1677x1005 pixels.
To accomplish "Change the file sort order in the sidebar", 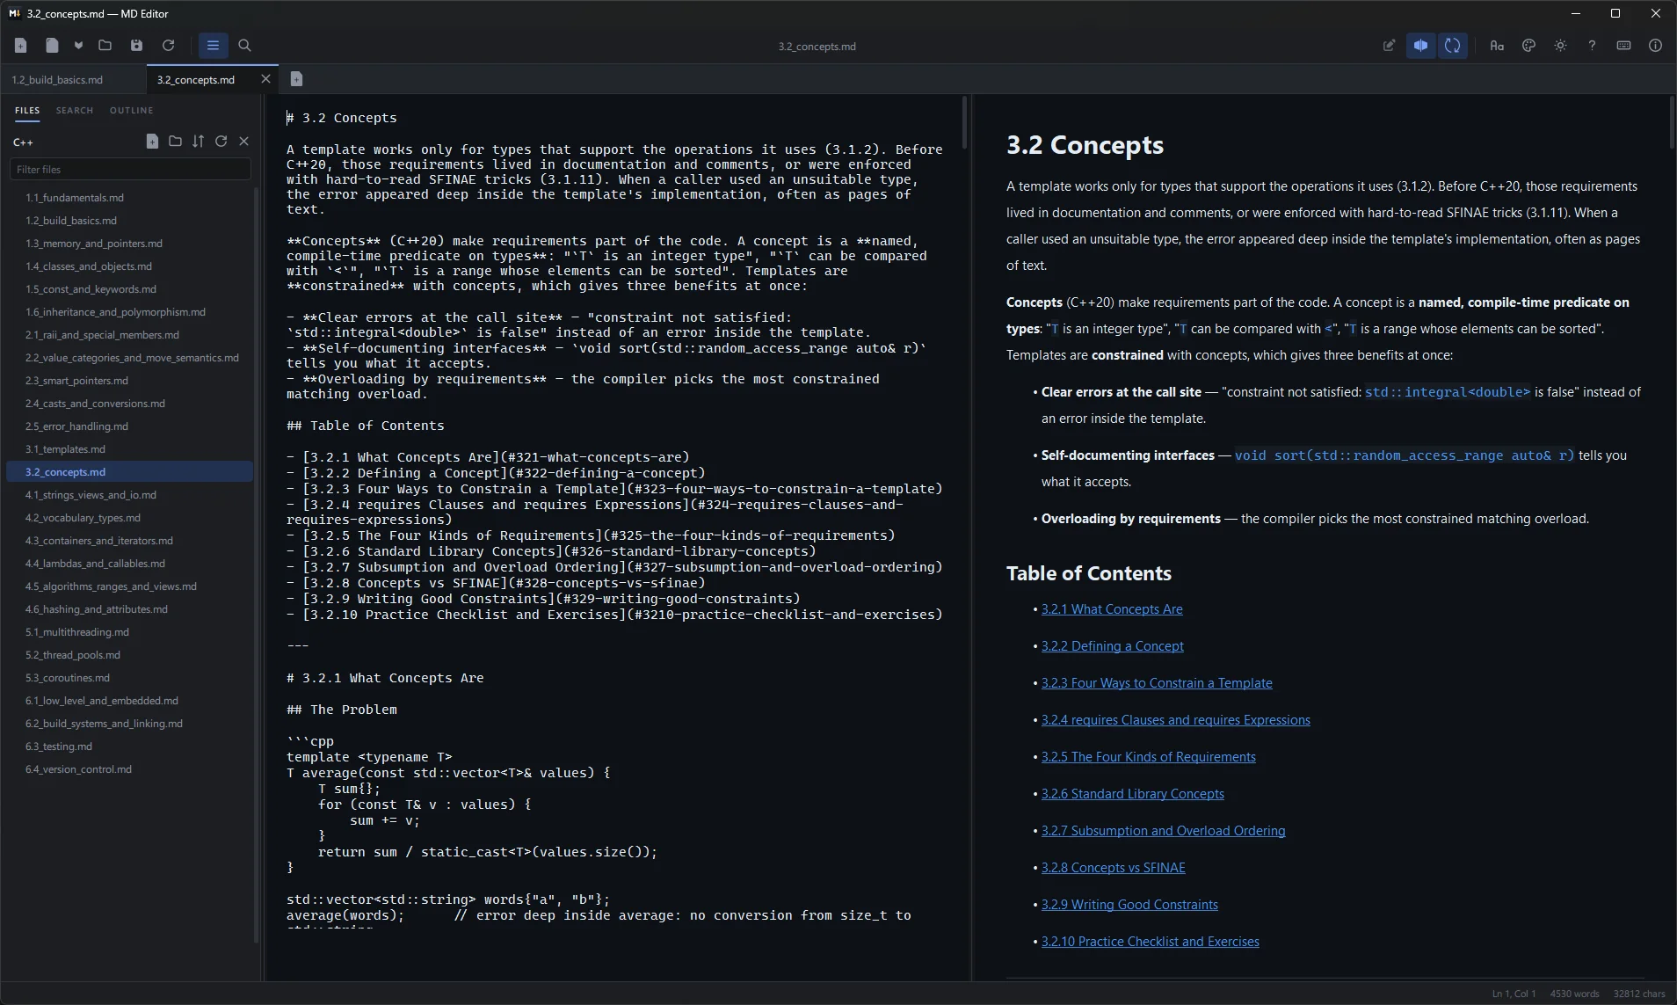I will (x=198, y=142).
